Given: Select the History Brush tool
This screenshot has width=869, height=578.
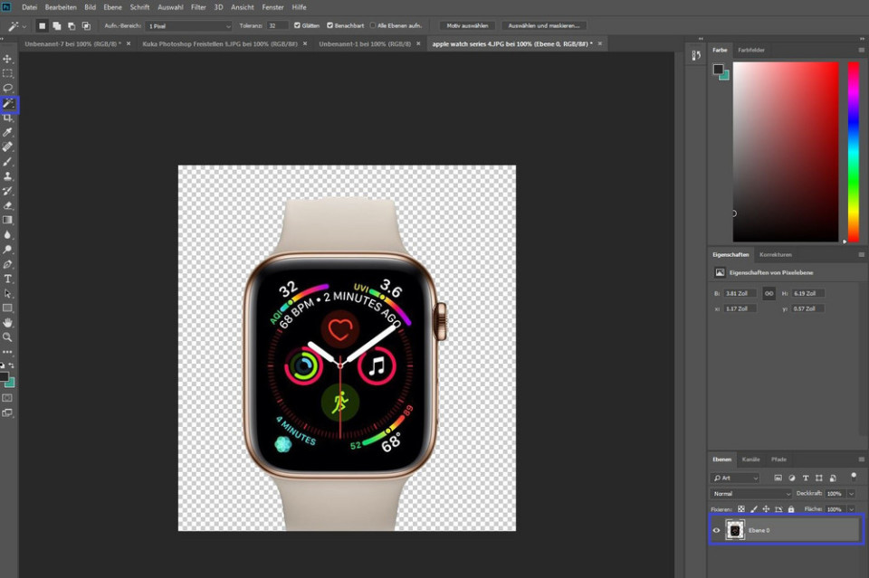Looking at the screenshot, I should click(8, 191).
